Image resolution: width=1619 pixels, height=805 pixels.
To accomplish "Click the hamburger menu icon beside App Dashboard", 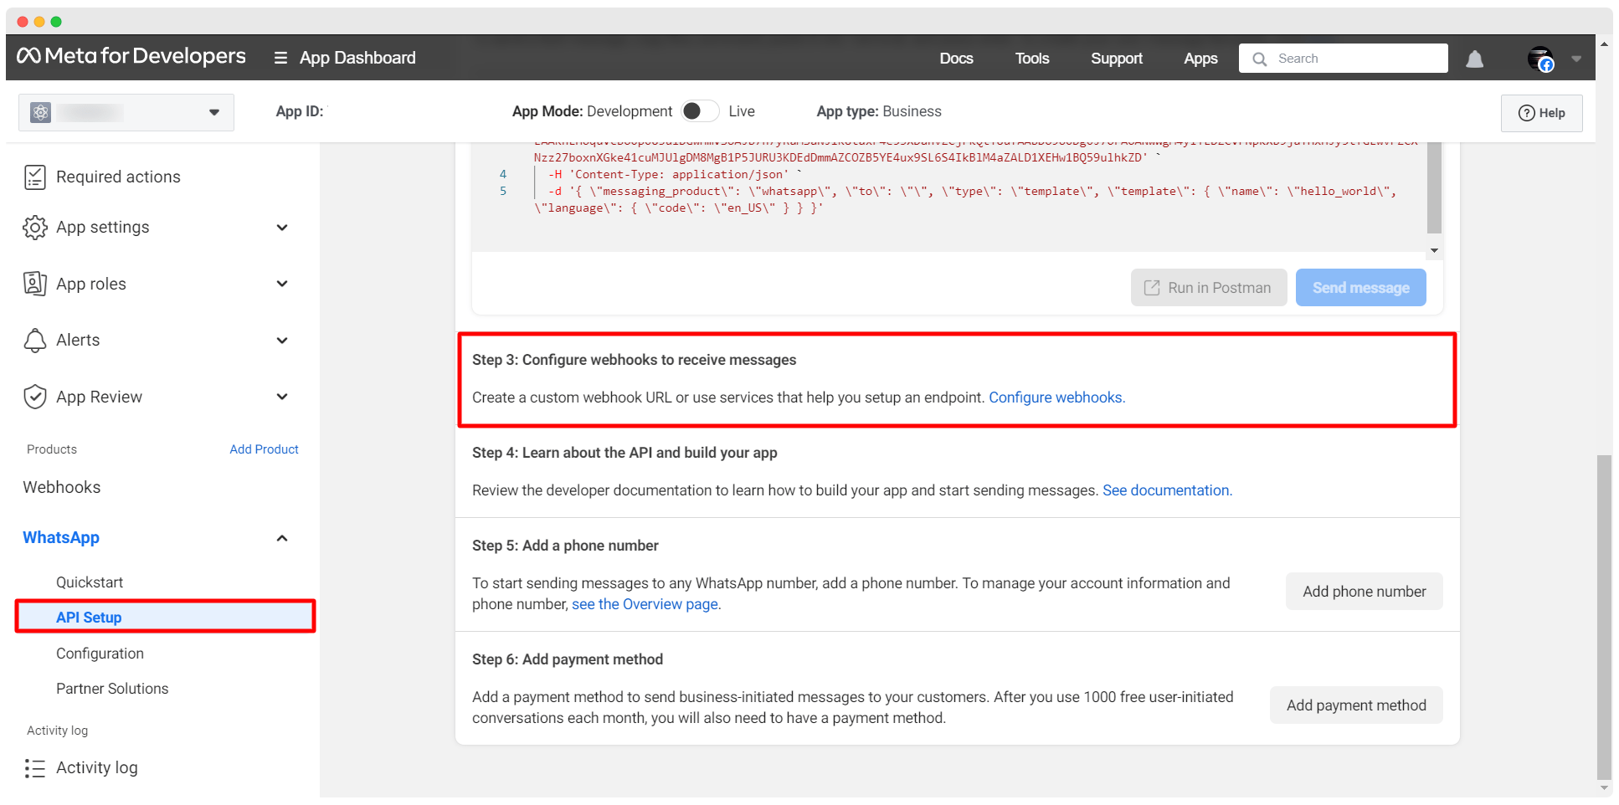I will pyautogui.click(x=280, y=58).
